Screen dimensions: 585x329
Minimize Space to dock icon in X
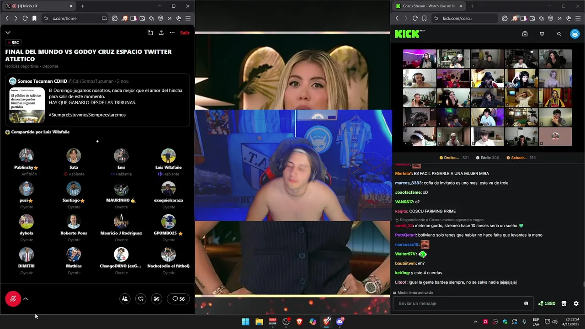150,33
